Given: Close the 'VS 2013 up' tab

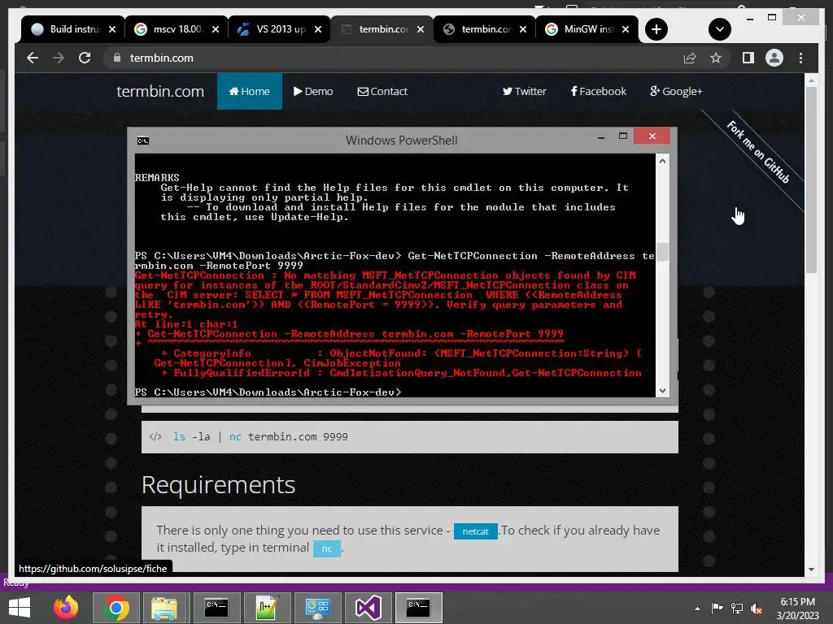Looking at the screenshot, I should (318, 29).
